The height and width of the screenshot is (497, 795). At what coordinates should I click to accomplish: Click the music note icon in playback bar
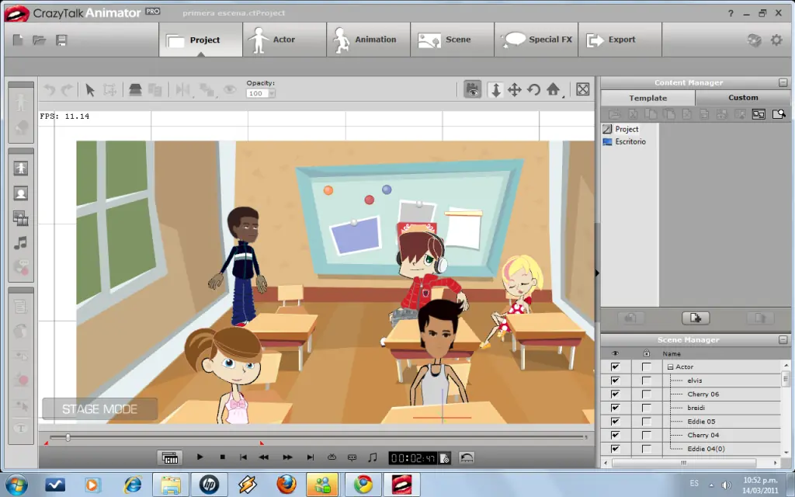372,457
